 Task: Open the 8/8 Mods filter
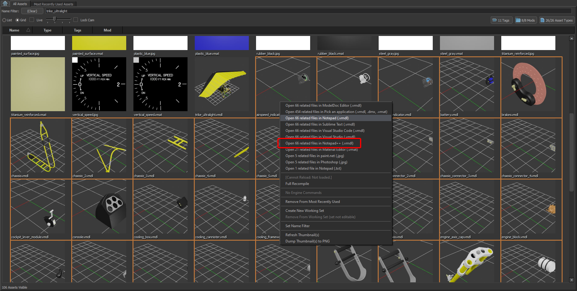525,20
